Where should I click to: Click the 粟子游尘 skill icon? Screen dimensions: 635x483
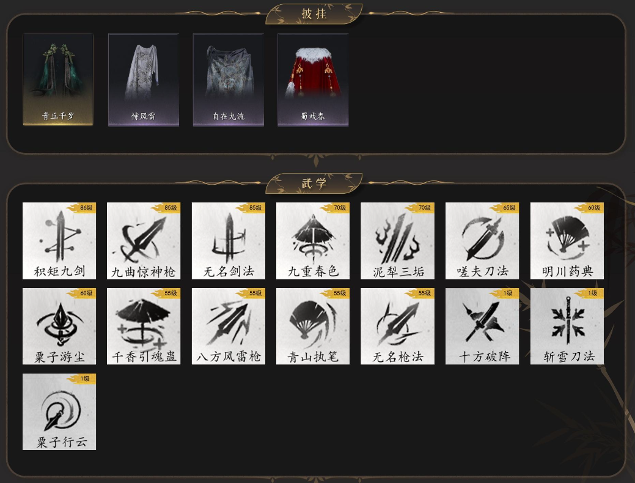pos(59,326)
